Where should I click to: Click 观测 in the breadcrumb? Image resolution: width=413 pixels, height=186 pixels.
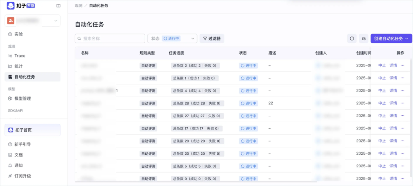(x=78, y=6)
